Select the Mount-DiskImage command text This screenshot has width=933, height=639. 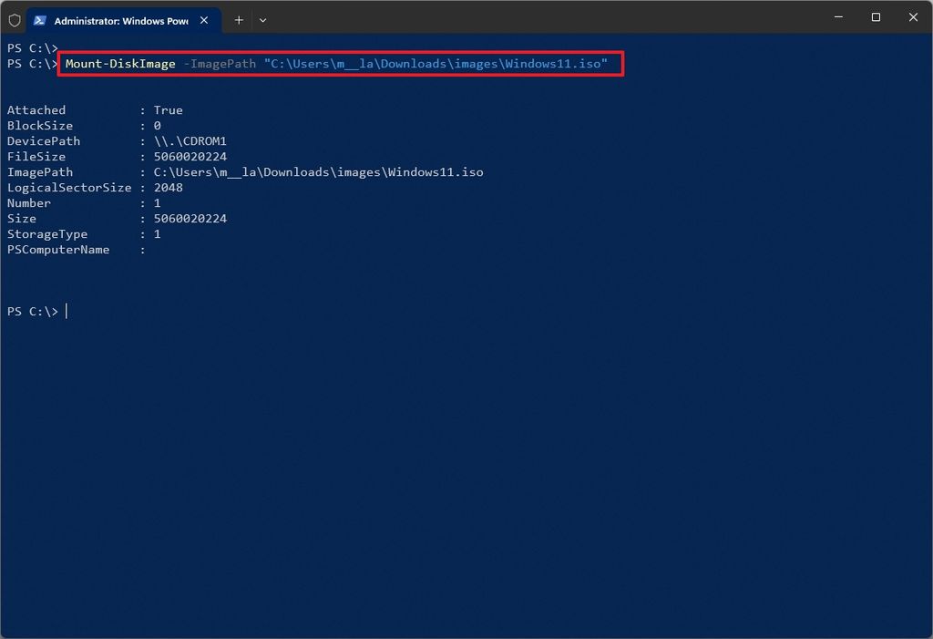[120, 64]
